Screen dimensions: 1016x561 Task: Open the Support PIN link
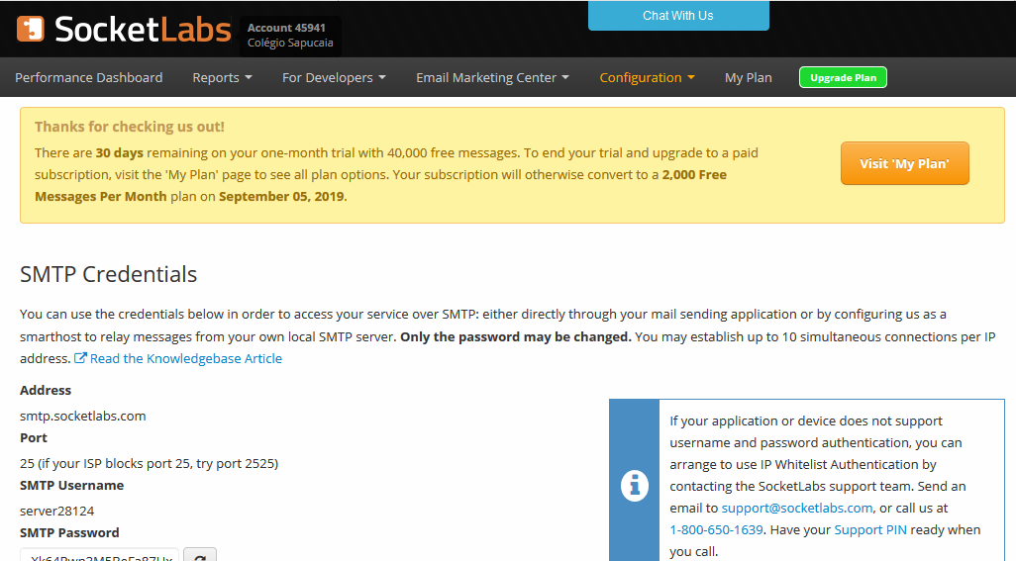pyautogui.click(x=870, y=530)
